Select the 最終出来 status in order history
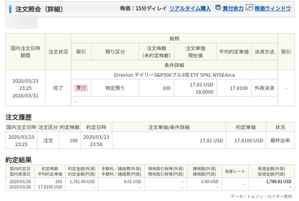This screenshot has width=299, height=201. tap(281, 141)
